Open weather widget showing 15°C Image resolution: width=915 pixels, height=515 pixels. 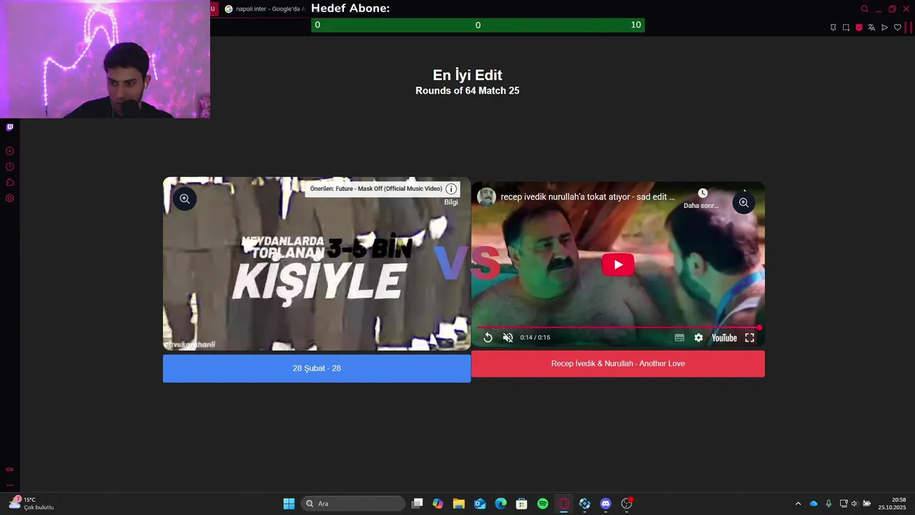31,504
